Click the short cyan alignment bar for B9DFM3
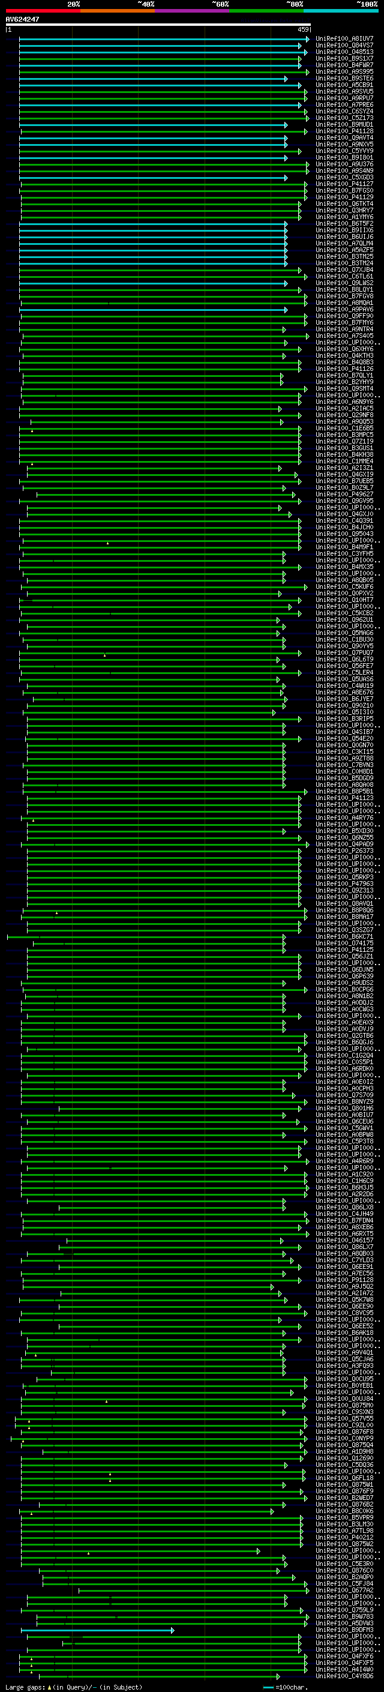384x1692 pixels. pyautogui.click(x=97, y=1630)
